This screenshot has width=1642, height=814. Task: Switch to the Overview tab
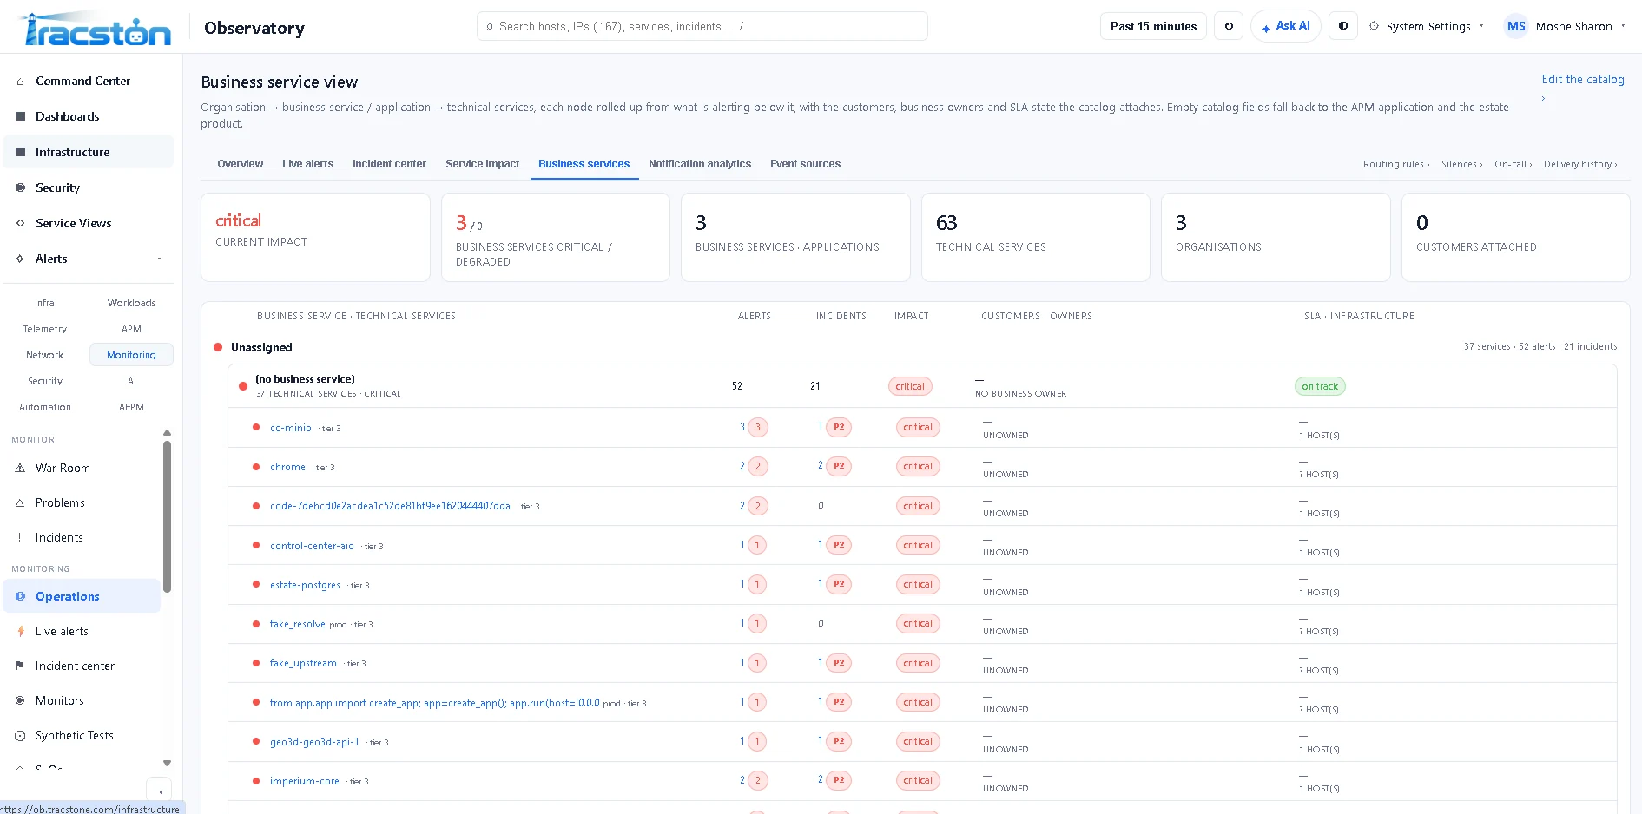240,164
